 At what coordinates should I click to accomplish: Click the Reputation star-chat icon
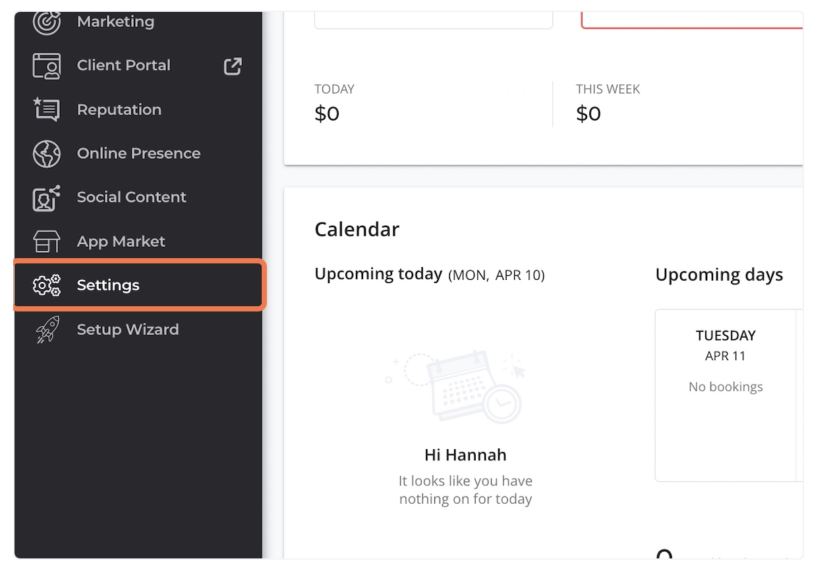(x=47, y=109)
